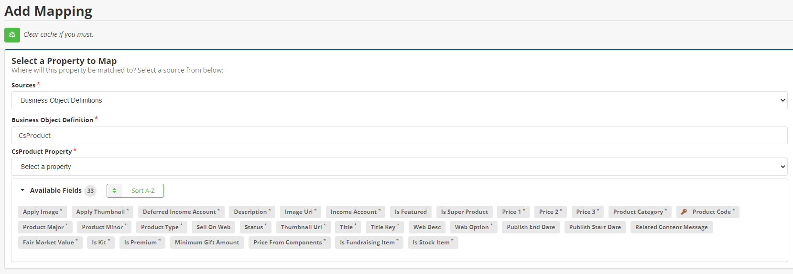This screenshot has width=793, height=274.
Task: Open the CsProduct Property dropdown
Action: pos(399,167)
